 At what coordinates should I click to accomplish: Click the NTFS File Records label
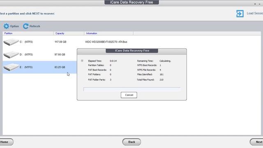[x=146, y=70]
